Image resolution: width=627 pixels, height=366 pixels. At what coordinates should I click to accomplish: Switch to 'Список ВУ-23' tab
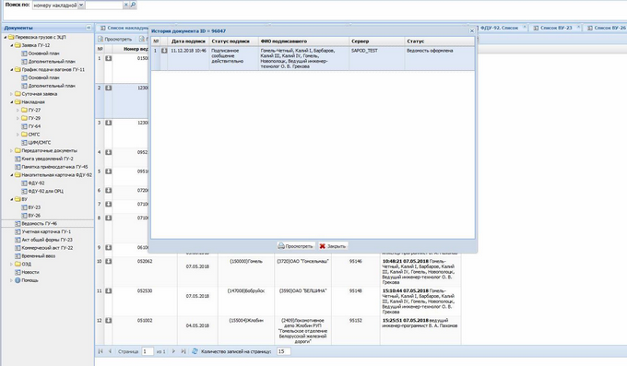[x=556, y=28]
